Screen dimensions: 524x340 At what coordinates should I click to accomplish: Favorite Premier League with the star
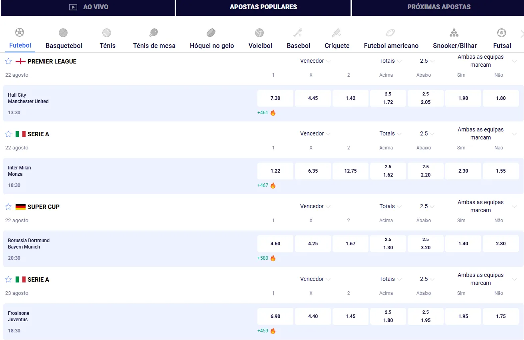point(8,61)
